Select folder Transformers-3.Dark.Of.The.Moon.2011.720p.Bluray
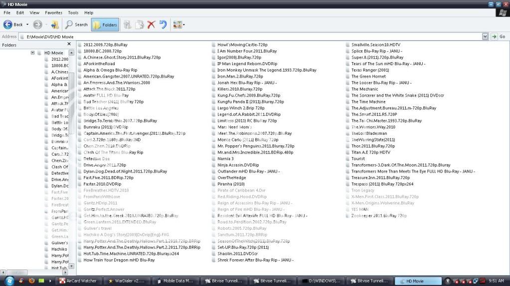Screen dimensions: 510x286 point(401,165)
